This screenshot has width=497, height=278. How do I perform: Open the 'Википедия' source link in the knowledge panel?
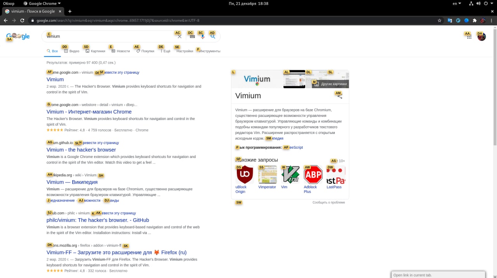[x=275, y=138]
